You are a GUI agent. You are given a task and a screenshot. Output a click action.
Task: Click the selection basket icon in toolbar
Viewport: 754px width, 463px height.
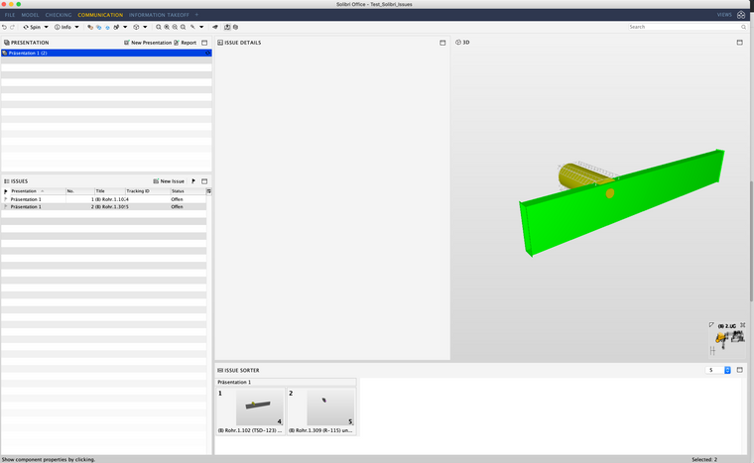point(116,28)
